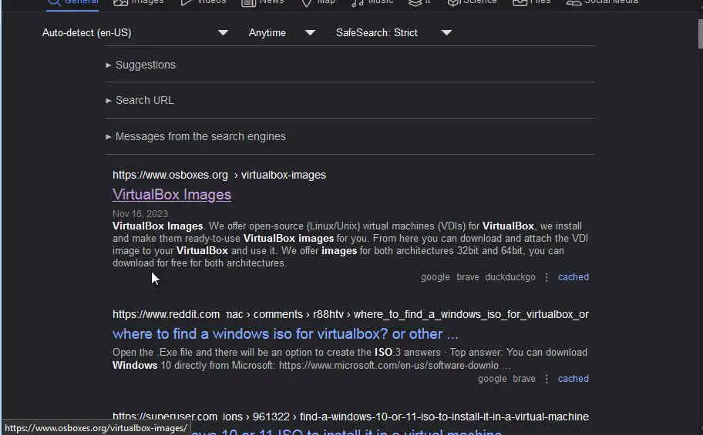Screen dimensions: 703x435
Task: Open the reddit result about windows iso
Action: tap(285, 333)
